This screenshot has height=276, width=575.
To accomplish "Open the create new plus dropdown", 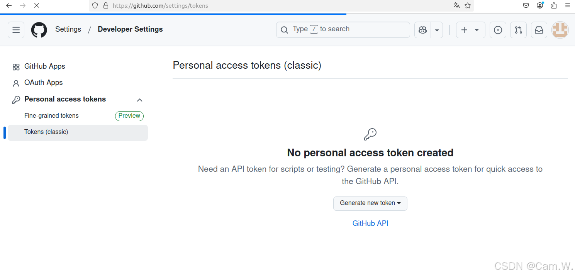I will (x=470, y=30).
